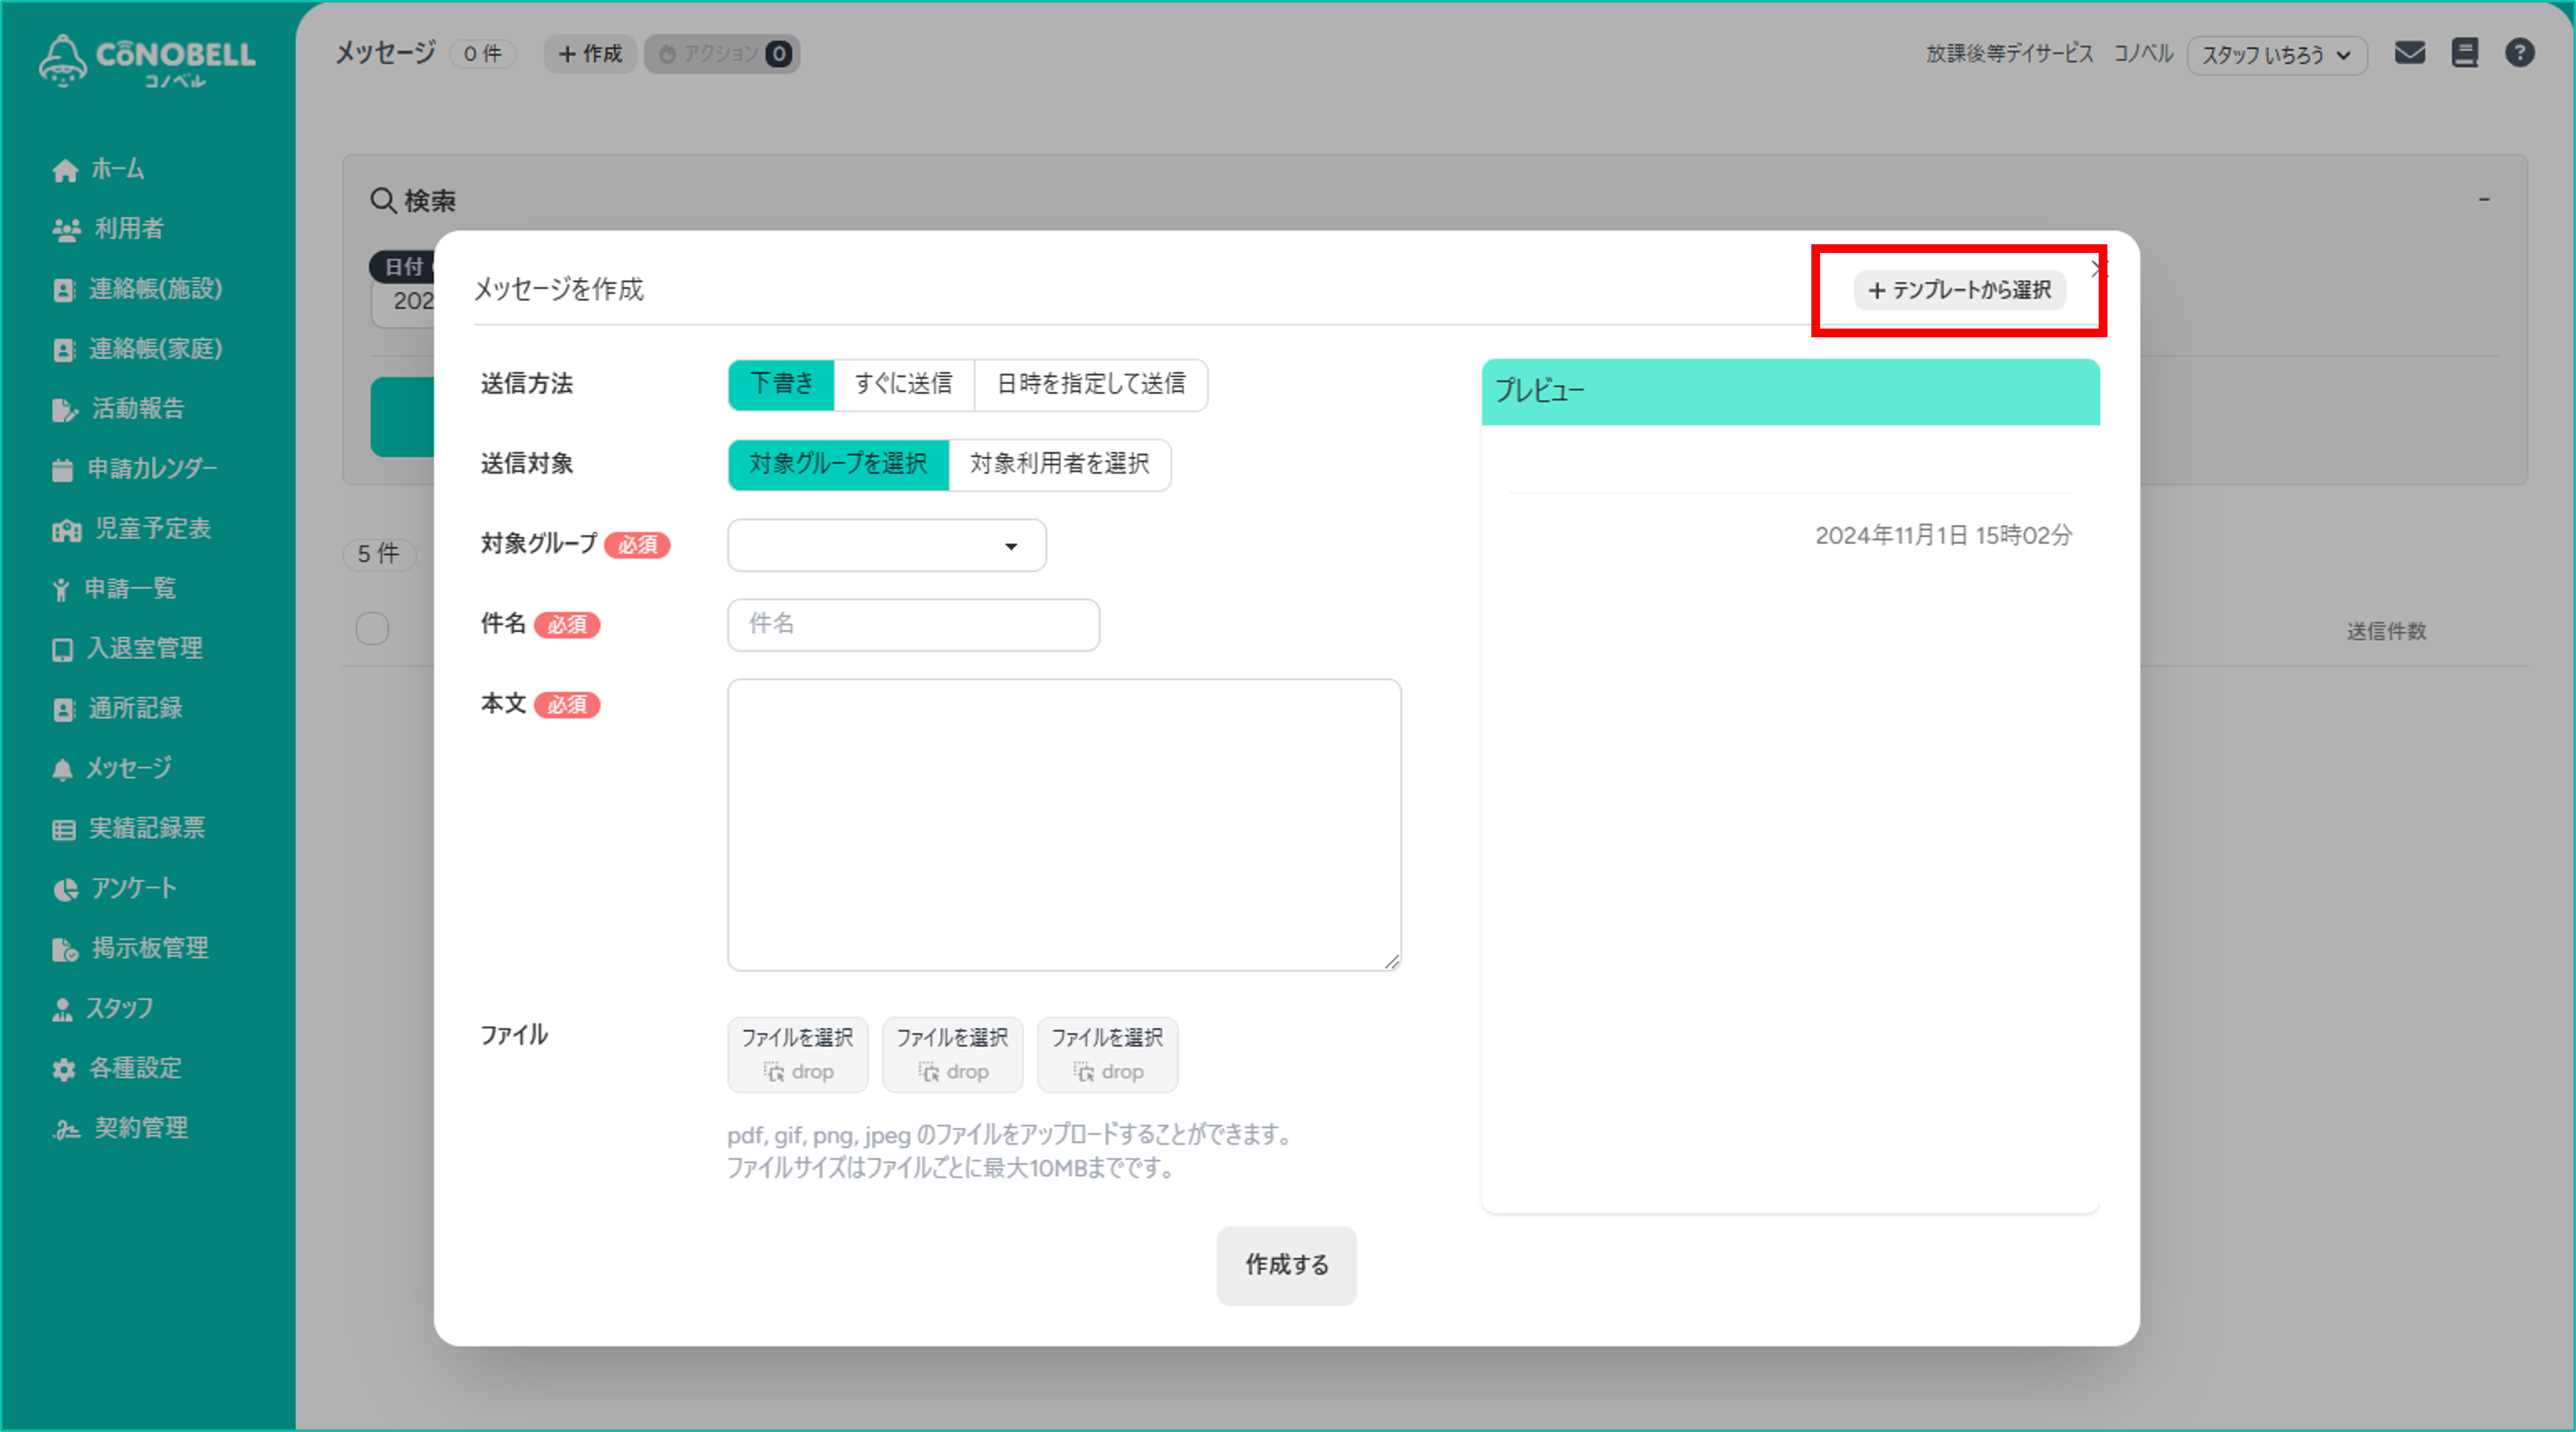Click the 0 件 count badge
Image resolution: width=2576 pixels, height=1432 pixels.
[x=482, y=54]
